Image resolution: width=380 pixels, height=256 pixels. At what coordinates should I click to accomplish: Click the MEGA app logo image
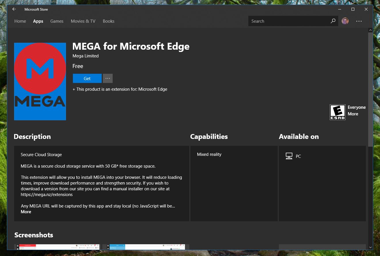pyautogui.click(x=40, y=82)
